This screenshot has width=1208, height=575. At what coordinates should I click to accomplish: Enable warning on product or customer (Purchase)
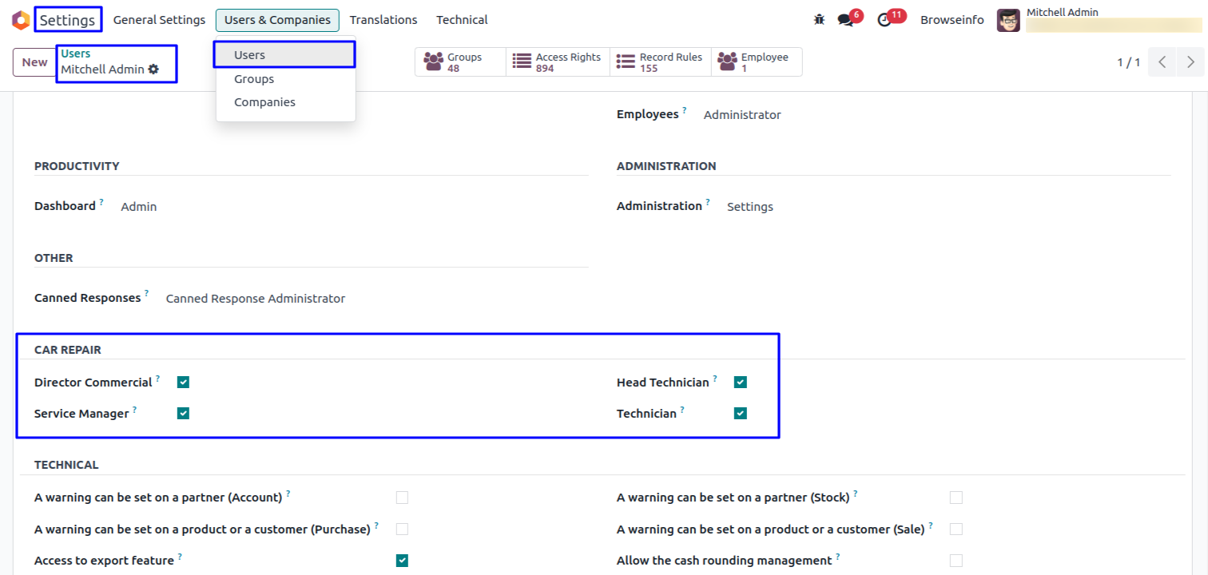coord(402,529)
